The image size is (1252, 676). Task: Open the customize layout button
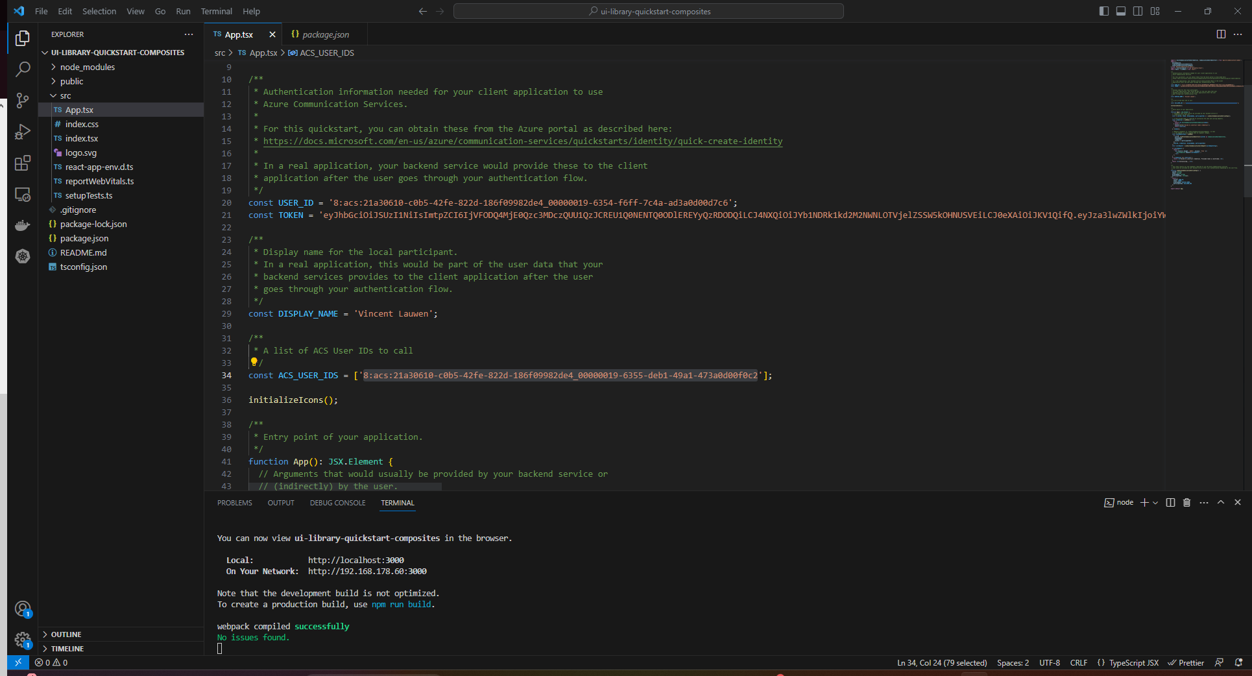[x=1155, y=11]
